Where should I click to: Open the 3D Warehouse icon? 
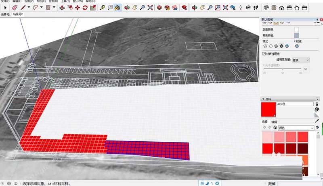click(159, 8)
